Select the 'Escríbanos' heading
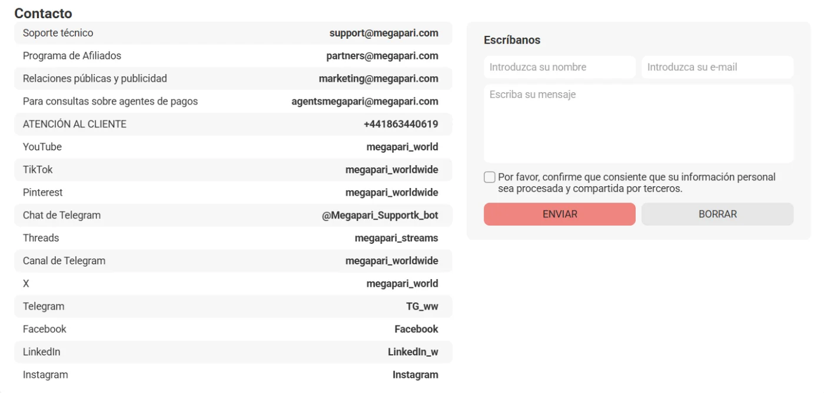This screenshot has height=393, width=824. [x=512, y=40]
